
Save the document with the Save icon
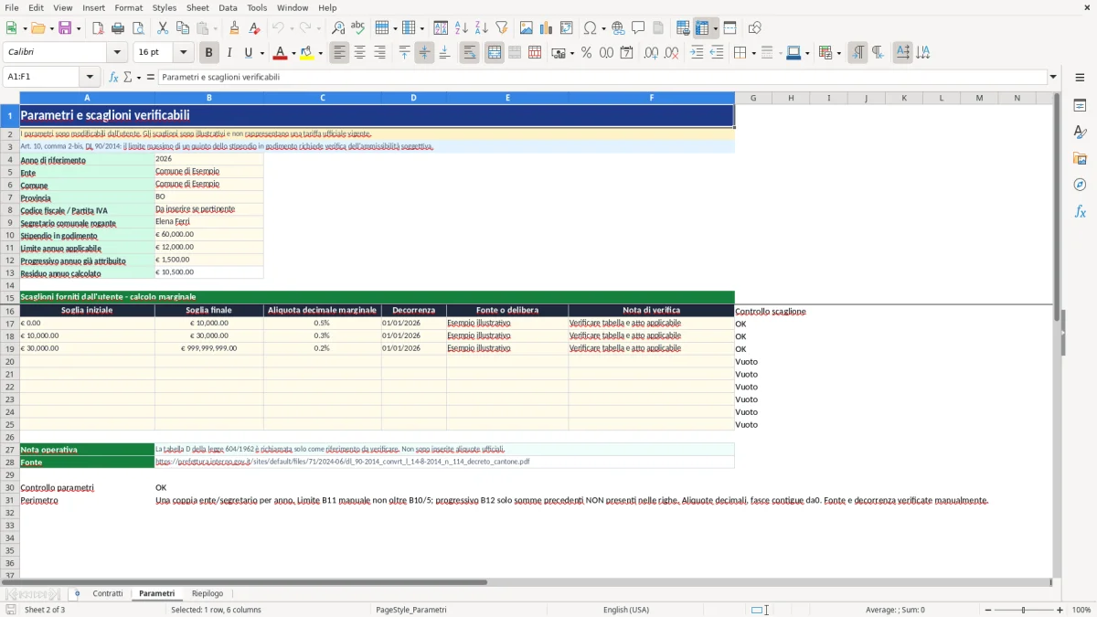tap(65, 28)
